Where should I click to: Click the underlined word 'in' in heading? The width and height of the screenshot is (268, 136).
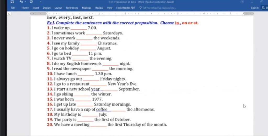pyautogui.click(x=177, y=23)
